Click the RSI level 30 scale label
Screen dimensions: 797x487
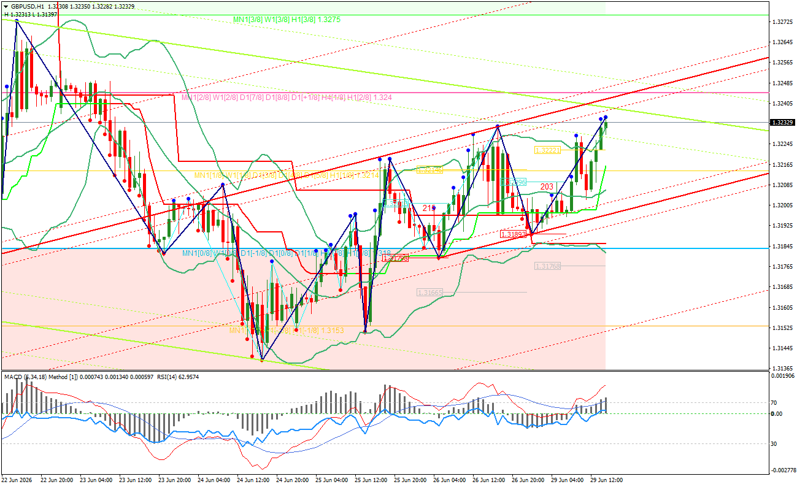[x=774, y=443]
